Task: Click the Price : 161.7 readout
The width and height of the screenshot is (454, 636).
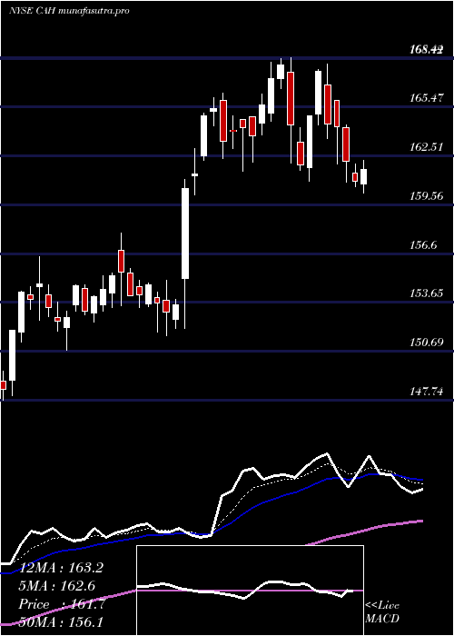Action: point(62,604)
